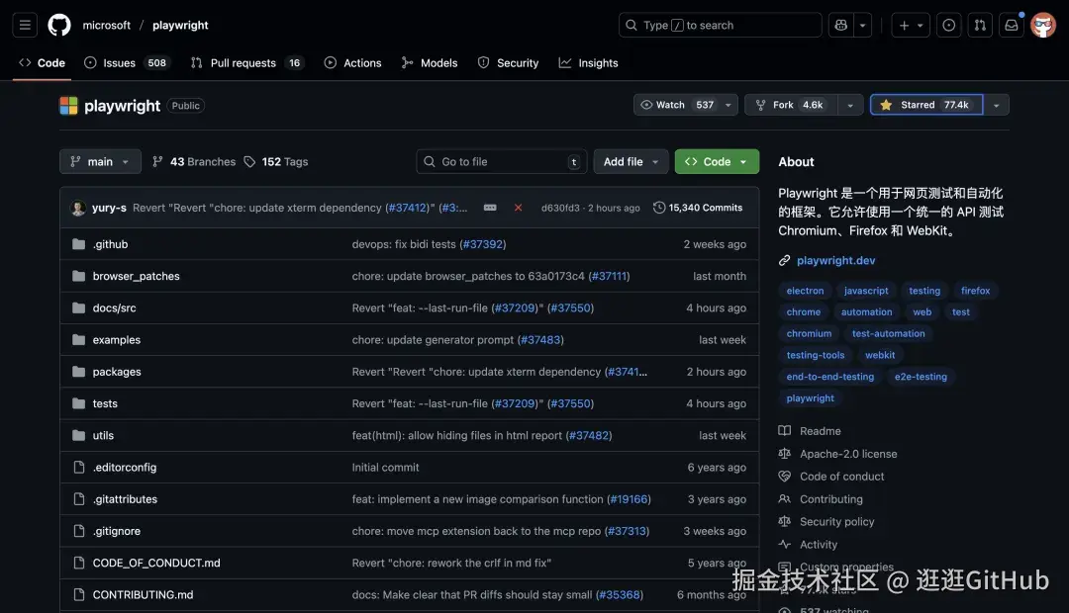Click the failed status X on latest commit

pos(518,208)
